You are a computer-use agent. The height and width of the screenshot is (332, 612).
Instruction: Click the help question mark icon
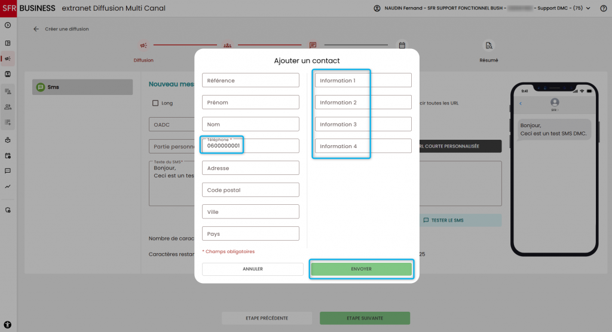[x=604, y=8]
